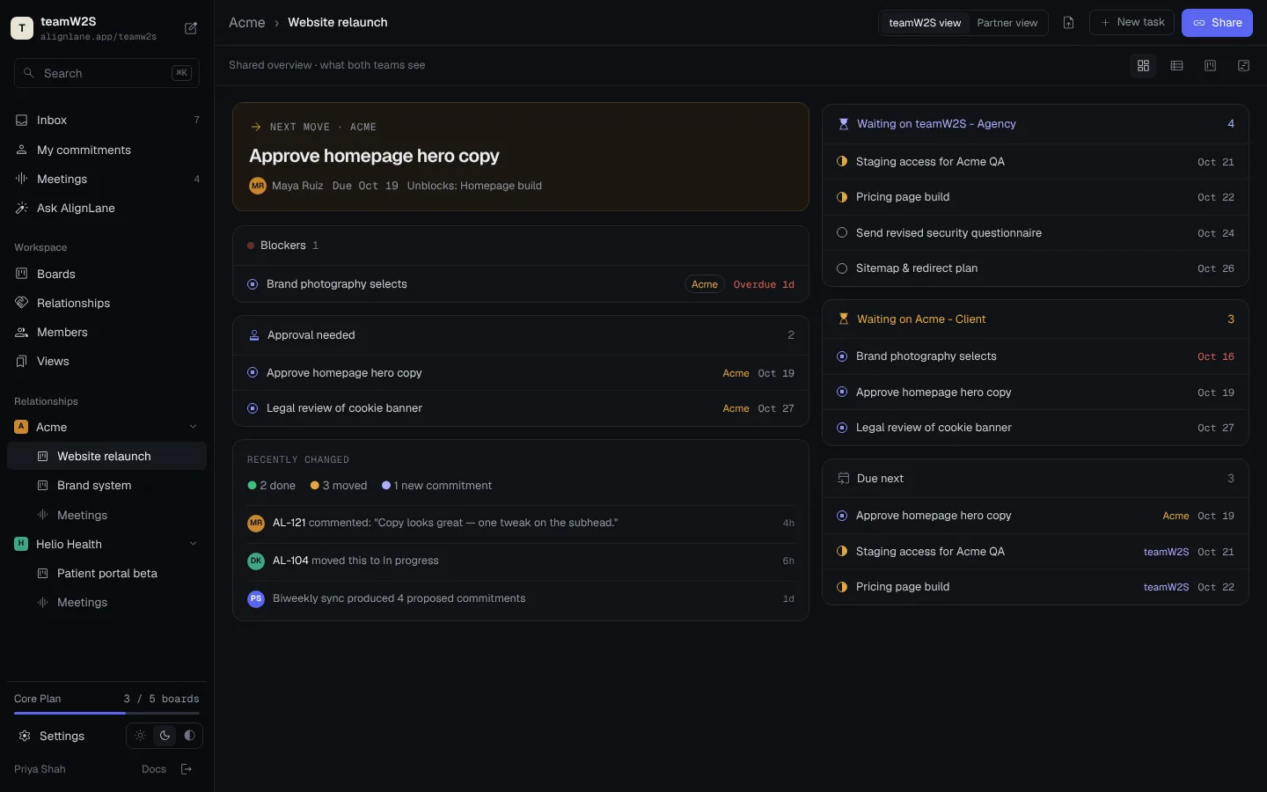Focus the Search input field
The image size is (1267, 792).
pyautogui.click(x=106, y=73)
